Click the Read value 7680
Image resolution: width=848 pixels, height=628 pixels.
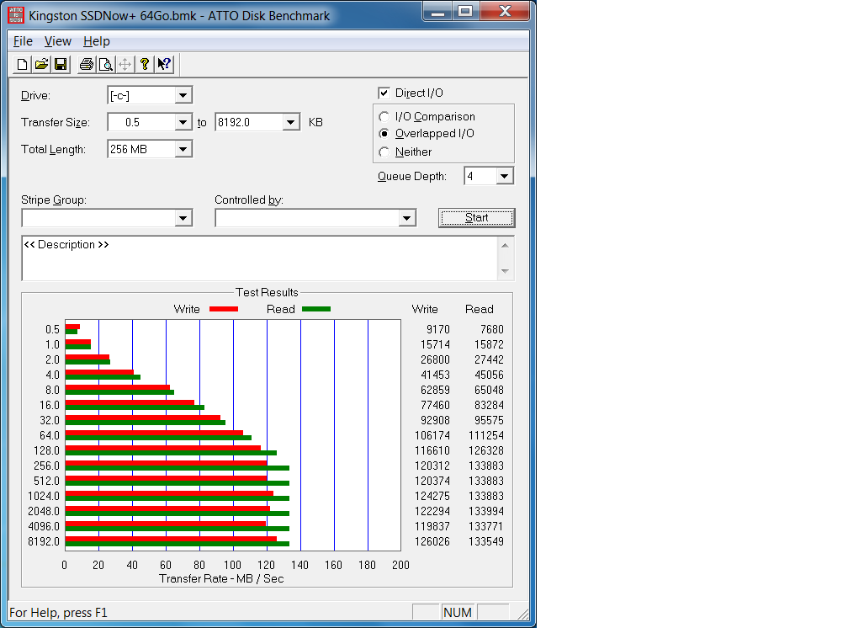point(492,329)
